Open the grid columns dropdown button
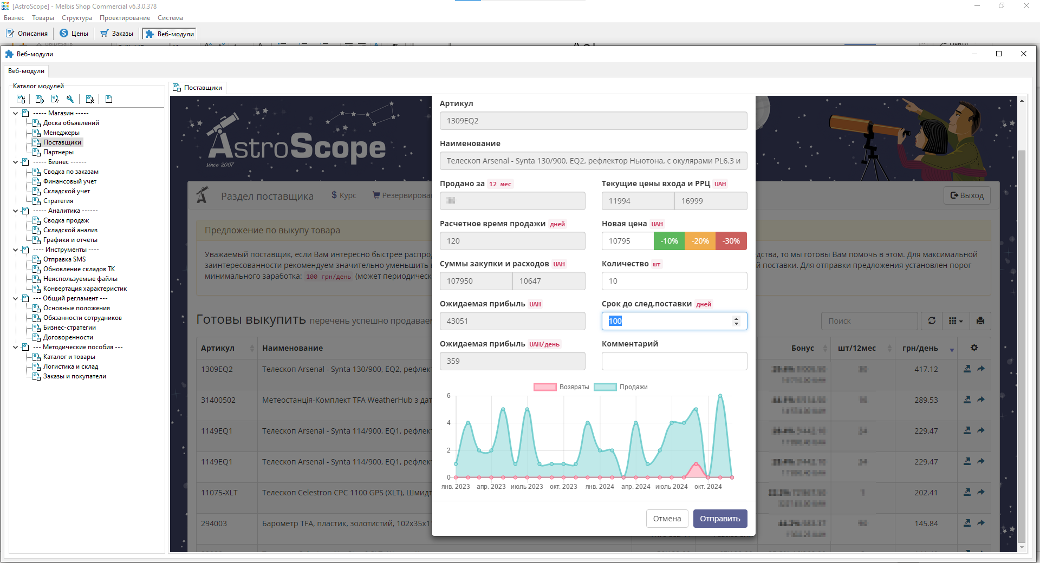Image resolution: width=1040 pixels, height=563 pixels. 956,321
